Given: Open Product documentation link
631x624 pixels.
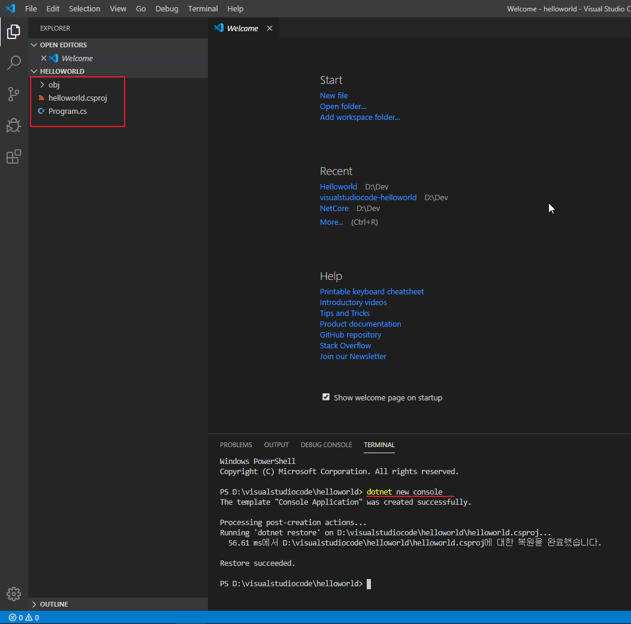Looking at the screenshot, I should click(361, 324).
